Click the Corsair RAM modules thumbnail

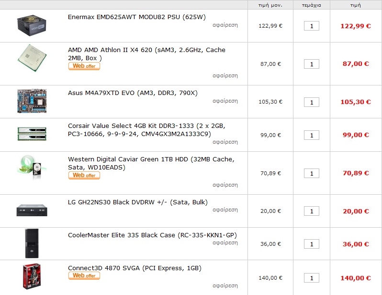coord(32,134)
